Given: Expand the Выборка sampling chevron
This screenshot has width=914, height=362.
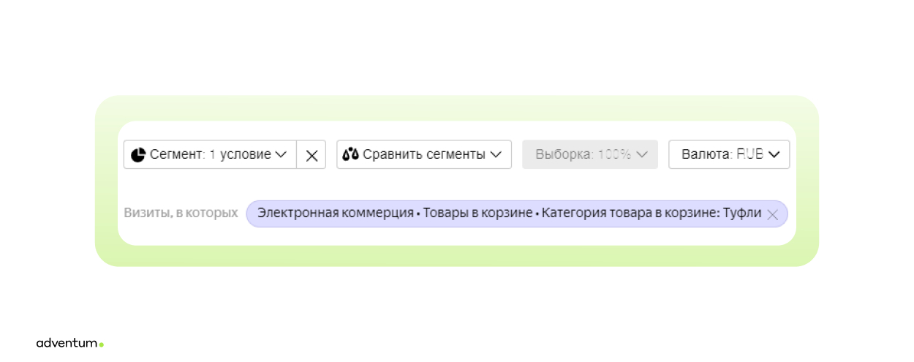Looking at the screenshot, I should 642,155.
